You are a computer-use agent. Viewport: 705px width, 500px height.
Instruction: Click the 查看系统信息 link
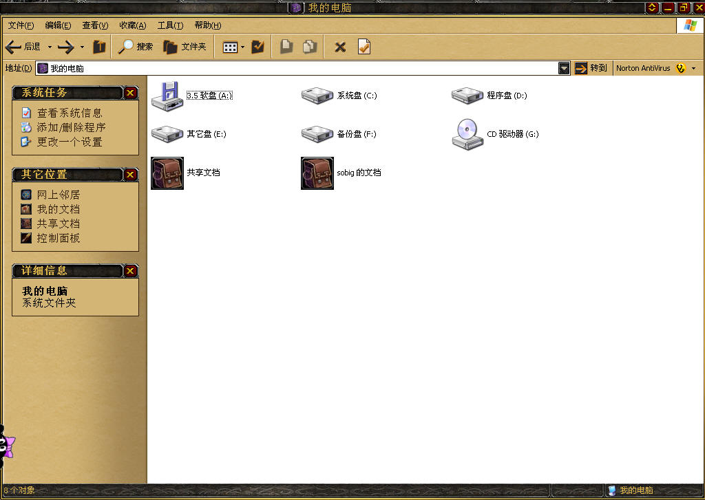click(x=70, y=113)
